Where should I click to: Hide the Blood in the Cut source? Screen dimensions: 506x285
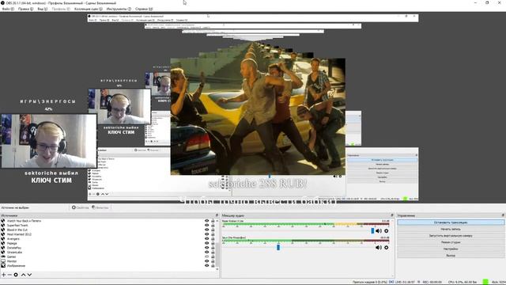point(207,230)
